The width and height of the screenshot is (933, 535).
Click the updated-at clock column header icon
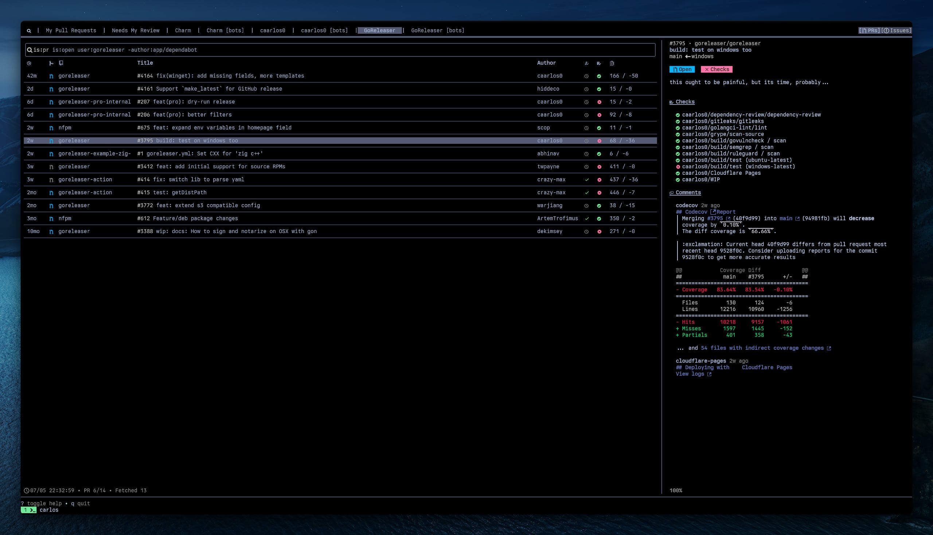click(29, 63)
